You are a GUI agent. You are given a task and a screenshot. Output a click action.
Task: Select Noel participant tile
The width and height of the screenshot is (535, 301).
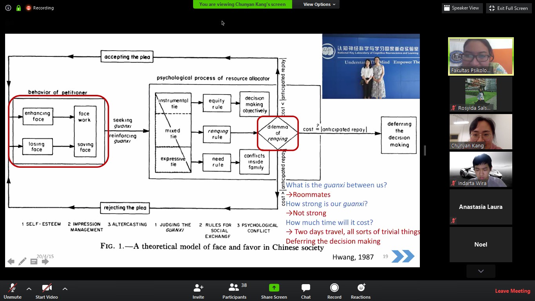481,245
